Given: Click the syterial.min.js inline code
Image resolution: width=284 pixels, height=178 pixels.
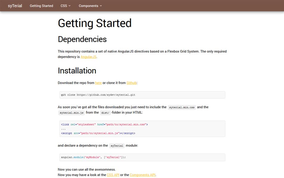Looking at the screenshot, I should click(x=71, y=113).
